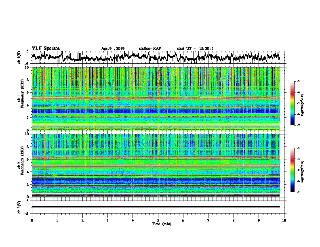Click the time axis tick label "7"

click(x=208, y=220)
